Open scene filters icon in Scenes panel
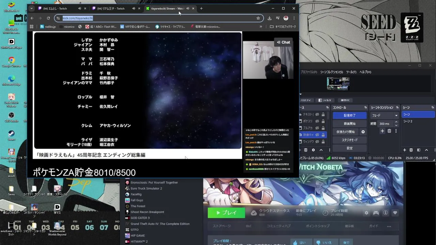 pyautogui.click(x=419, y=150)
